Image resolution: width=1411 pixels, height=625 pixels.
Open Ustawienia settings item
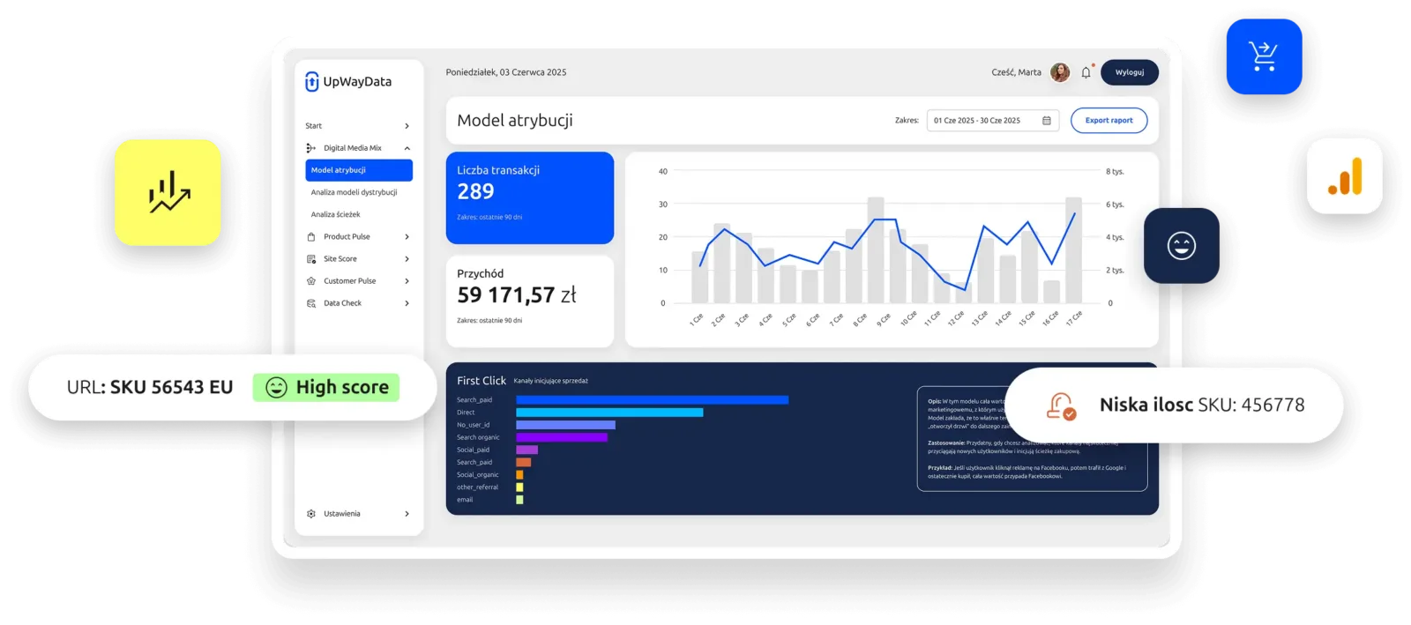tap(341, 514)
